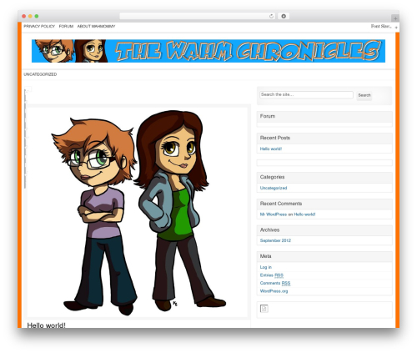The width and height of the screenshot is (417, 353).
Task: Click the Search button
Action: (x=364, y=95)
